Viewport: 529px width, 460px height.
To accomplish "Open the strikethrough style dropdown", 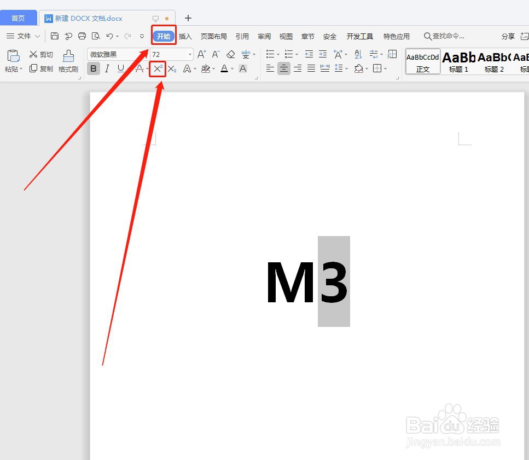I will click(148, 69).
